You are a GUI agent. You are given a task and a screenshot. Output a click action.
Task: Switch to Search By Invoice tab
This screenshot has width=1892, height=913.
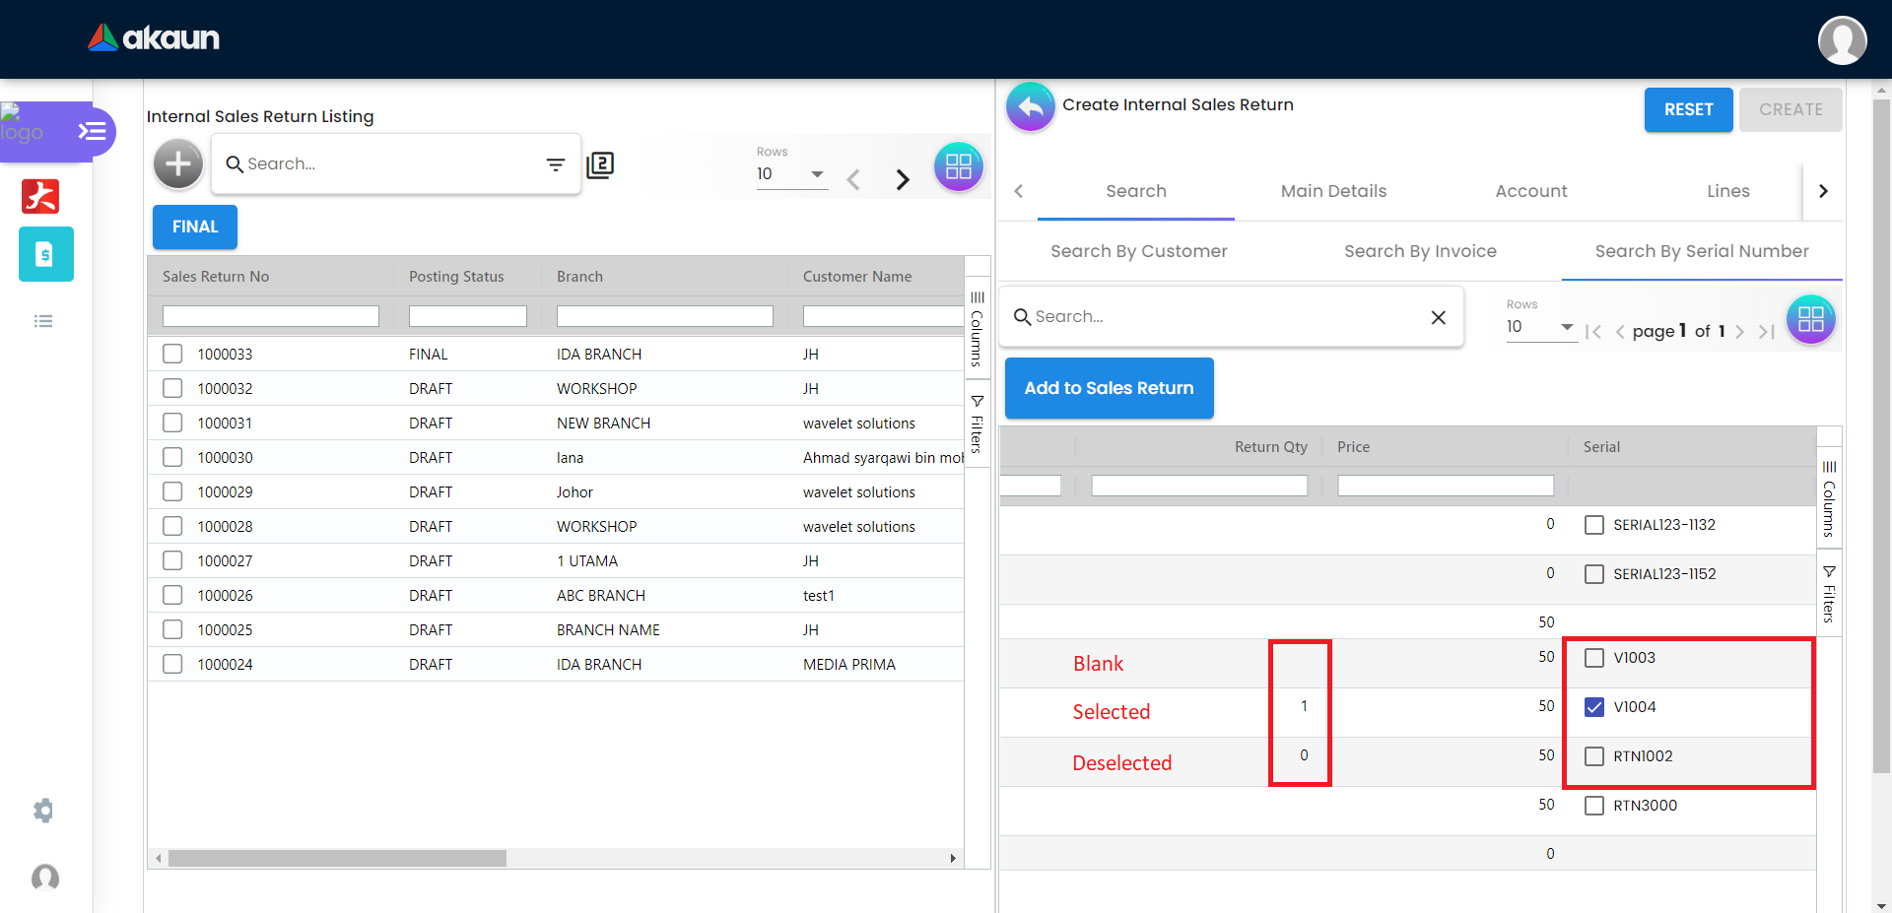point(1420,251)
